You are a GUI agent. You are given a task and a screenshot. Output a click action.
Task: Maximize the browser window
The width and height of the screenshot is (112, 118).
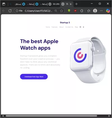tap(100, 4)
